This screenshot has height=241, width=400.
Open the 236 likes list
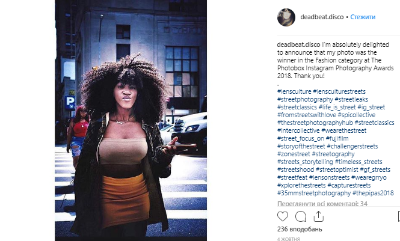coord(300,229)
